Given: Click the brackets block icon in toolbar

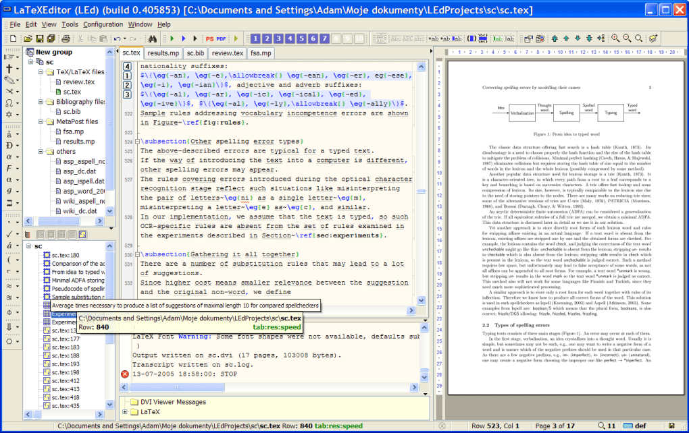Looking at the screenshot, I should 471,38.
